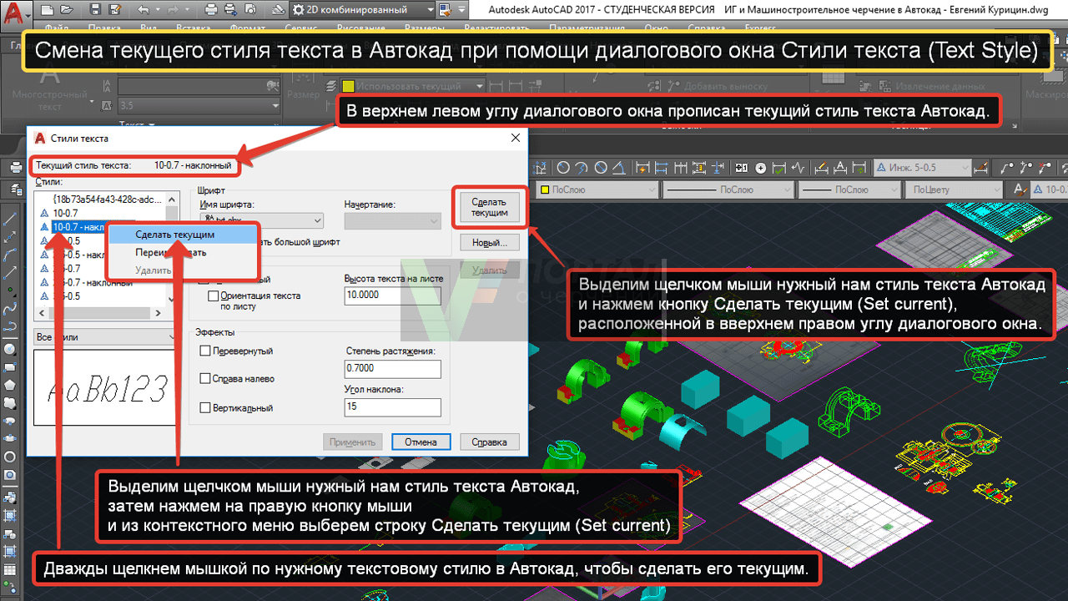Screen dimensions: 1068x601
Task: Click the Text style icon beside 10-0.7 dropdown
Action: [1020, 190]
